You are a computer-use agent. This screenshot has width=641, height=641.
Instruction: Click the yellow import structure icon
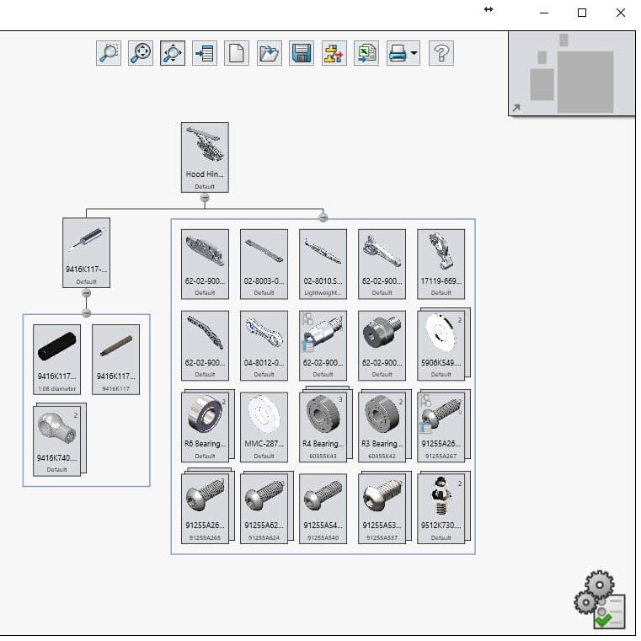coord(334,53)
